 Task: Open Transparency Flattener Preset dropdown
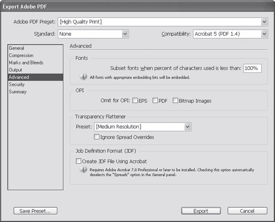pos(187,127)
